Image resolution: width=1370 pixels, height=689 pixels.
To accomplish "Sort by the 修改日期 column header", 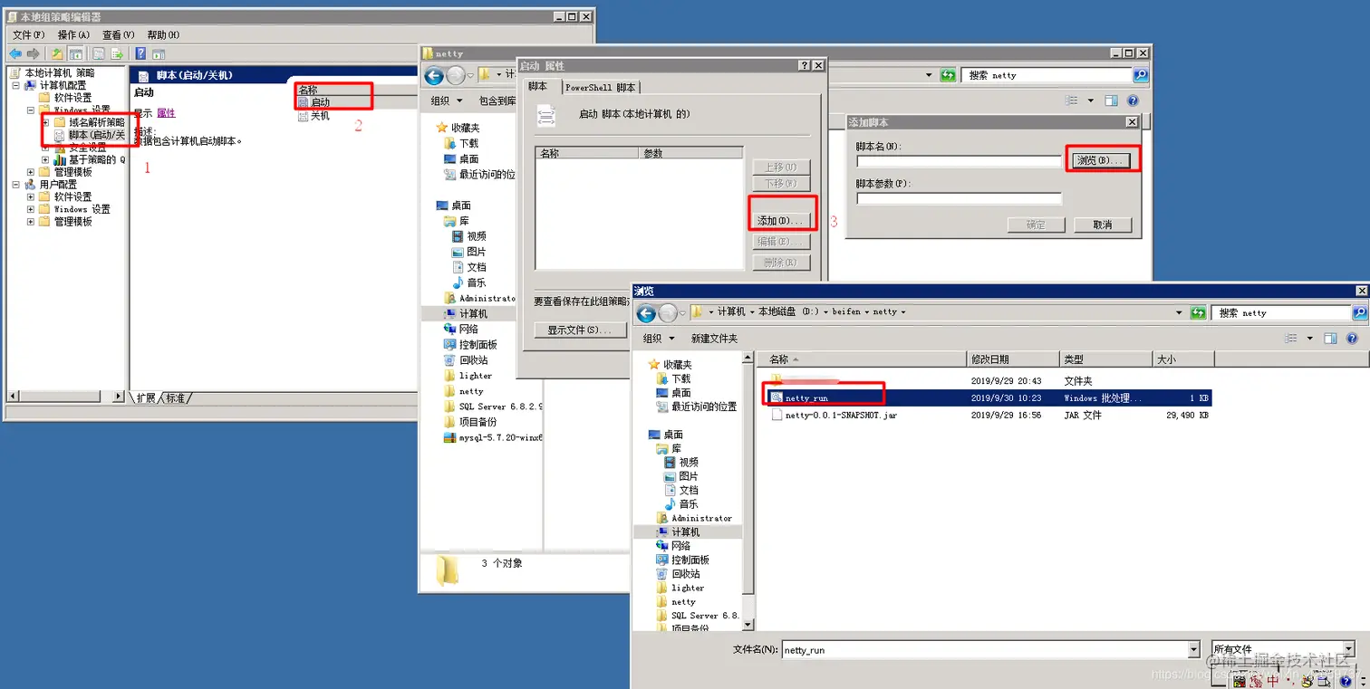I will point(1013,359).
